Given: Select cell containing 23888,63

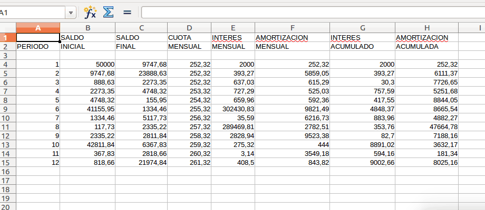Looking at the screenshot, I should (141, 73).
